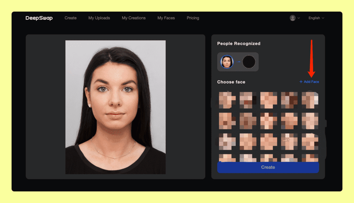Choose third face in top row
This screenshot has height=203, width=354.
269,100
